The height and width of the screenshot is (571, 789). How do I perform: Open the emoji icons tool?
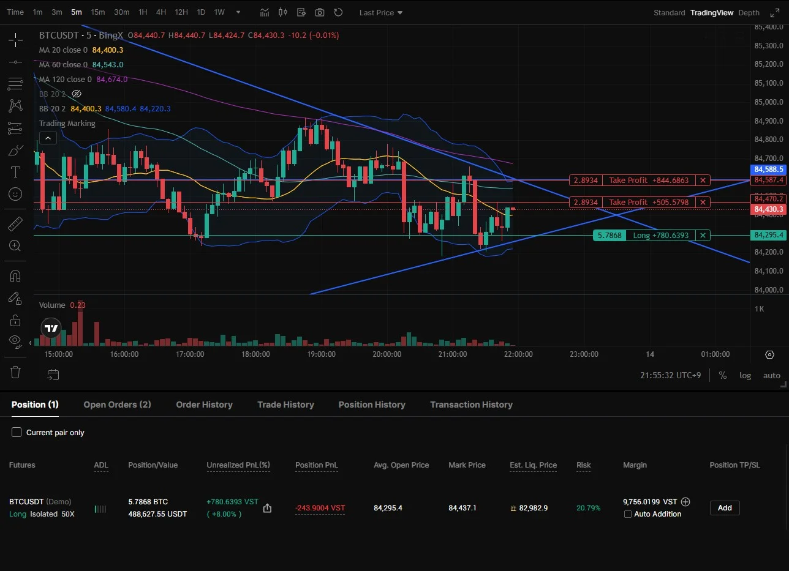coord(15,194)
